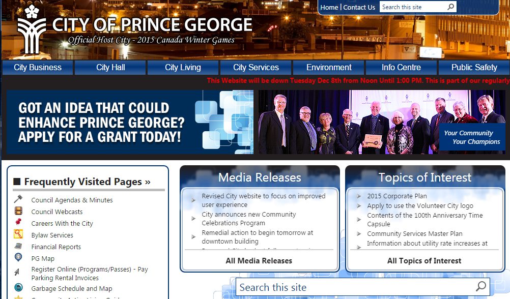Open Register Online Programs/Passes link
Image resolution: width=510 pixels, height=299 pixels.
[x=90, y=274]
